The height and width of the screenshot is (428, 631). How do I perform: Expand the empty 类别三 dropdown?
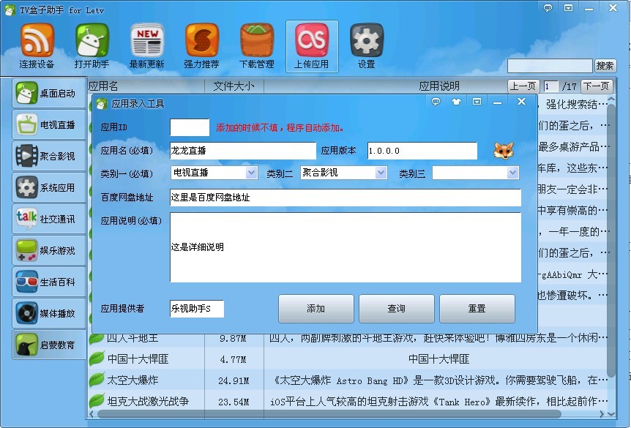point(512,173)
